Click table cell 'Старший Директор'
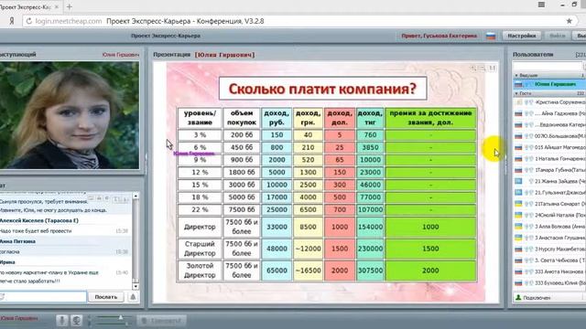586x329 pixels. (x=200, y=249)
